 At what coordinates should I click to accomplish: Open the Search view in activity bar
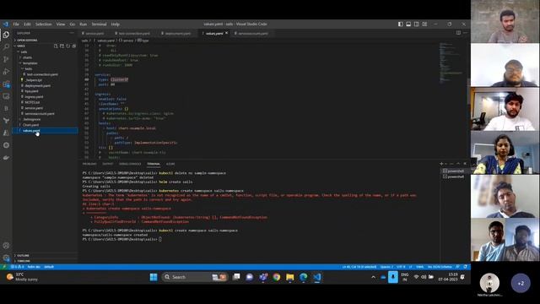pos(6,47)
